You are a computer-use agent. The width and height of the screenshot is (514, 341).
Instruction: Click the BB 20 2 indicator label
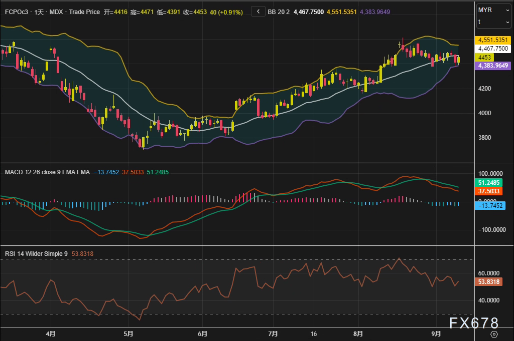279,12
